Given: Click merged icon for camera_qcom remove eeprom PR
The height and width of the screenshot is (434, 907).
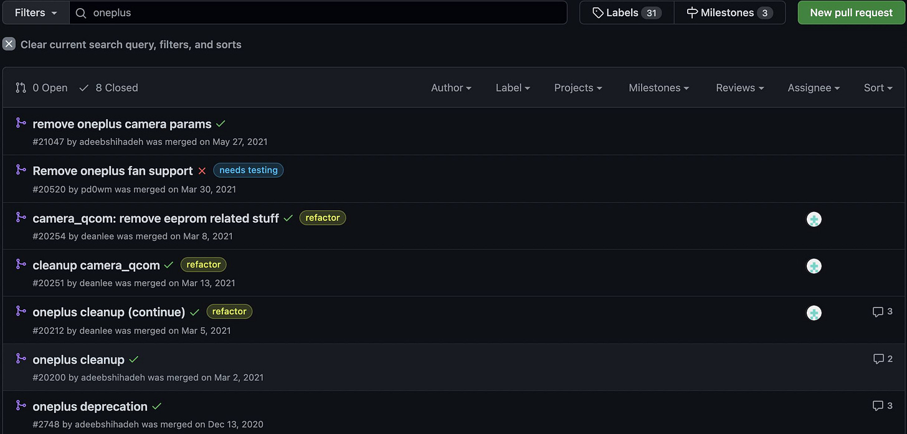Looking at the screenshot, I should [x=21, y=217].
